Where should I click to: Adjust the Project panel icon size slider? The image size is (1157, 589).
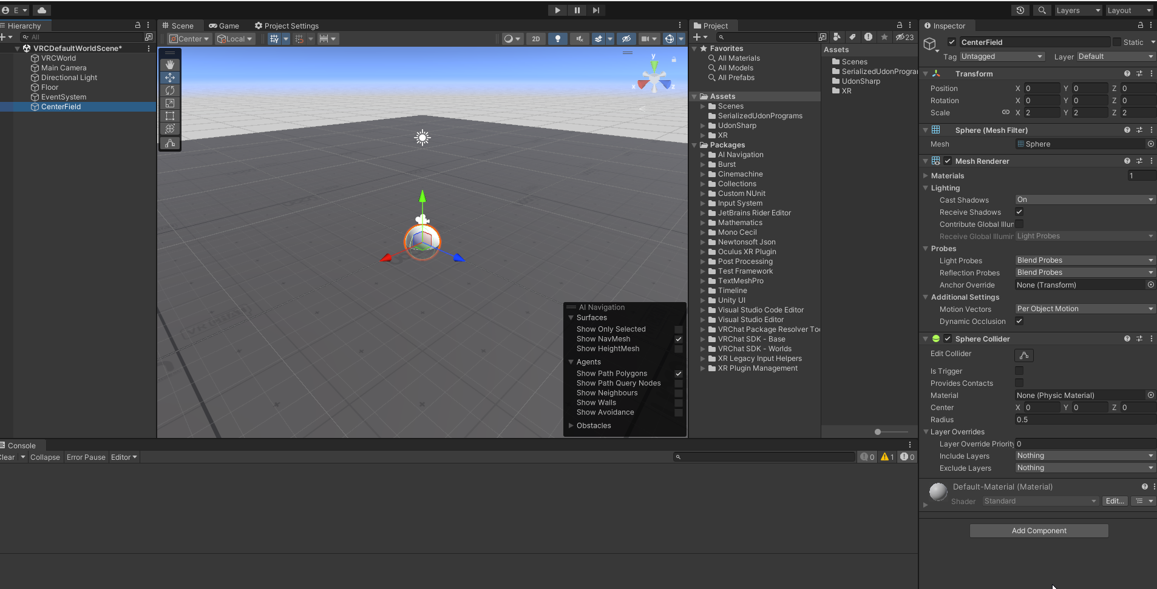point(878,432)
